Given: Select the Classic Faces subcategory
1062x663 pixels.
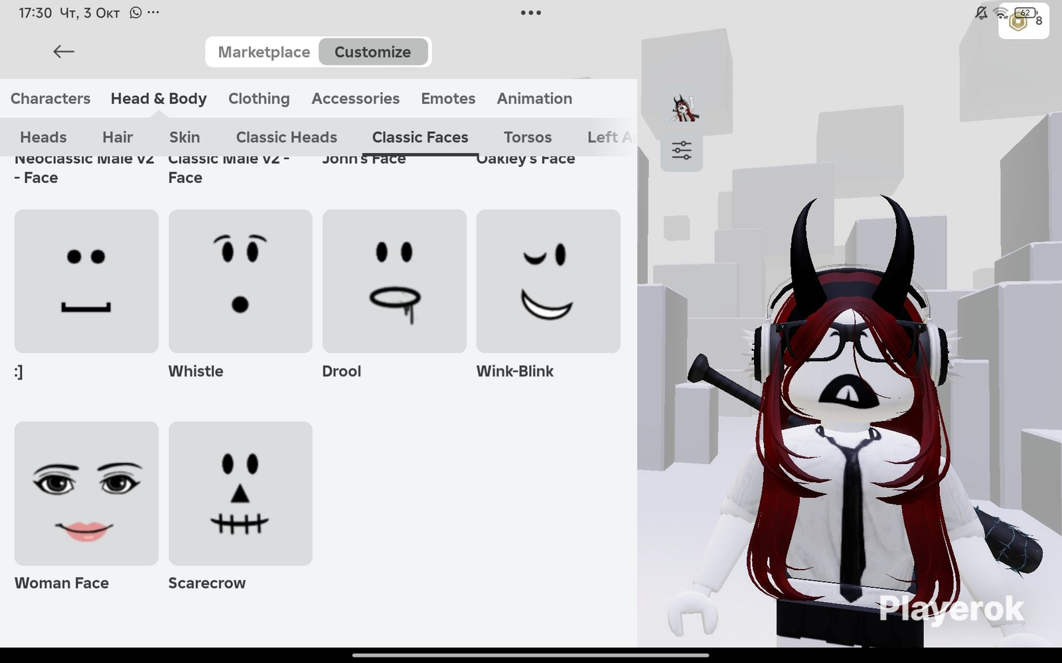Looking at the screenshot, I should pos(420,137).
